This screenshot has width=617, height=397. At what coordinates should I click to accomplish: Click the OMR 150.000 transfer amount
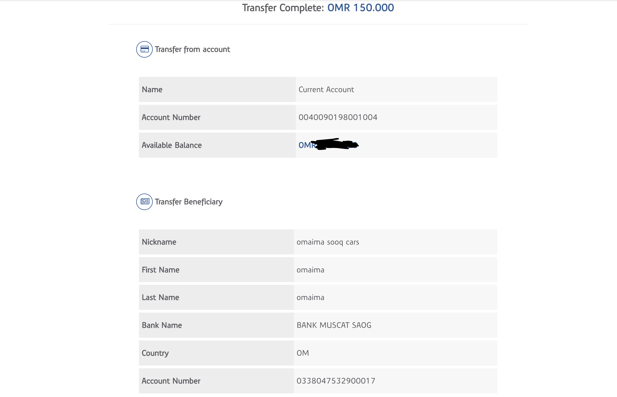(x=361, y=8)
